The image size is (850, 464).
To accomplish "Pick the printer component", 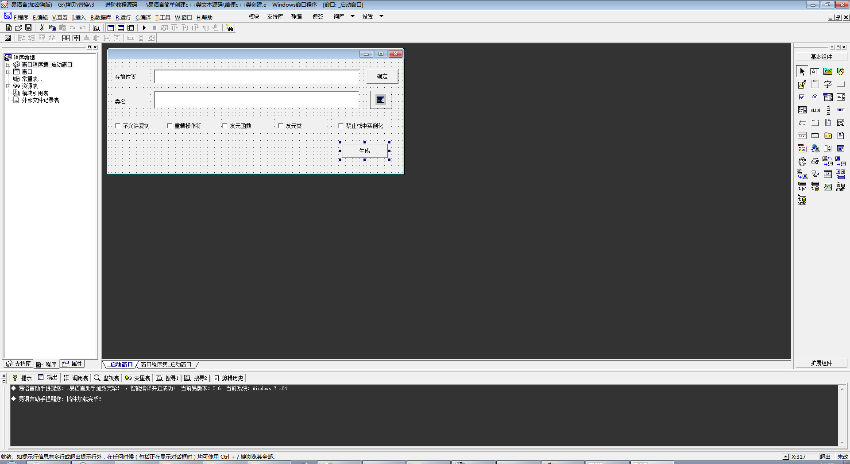I will 815,161.
